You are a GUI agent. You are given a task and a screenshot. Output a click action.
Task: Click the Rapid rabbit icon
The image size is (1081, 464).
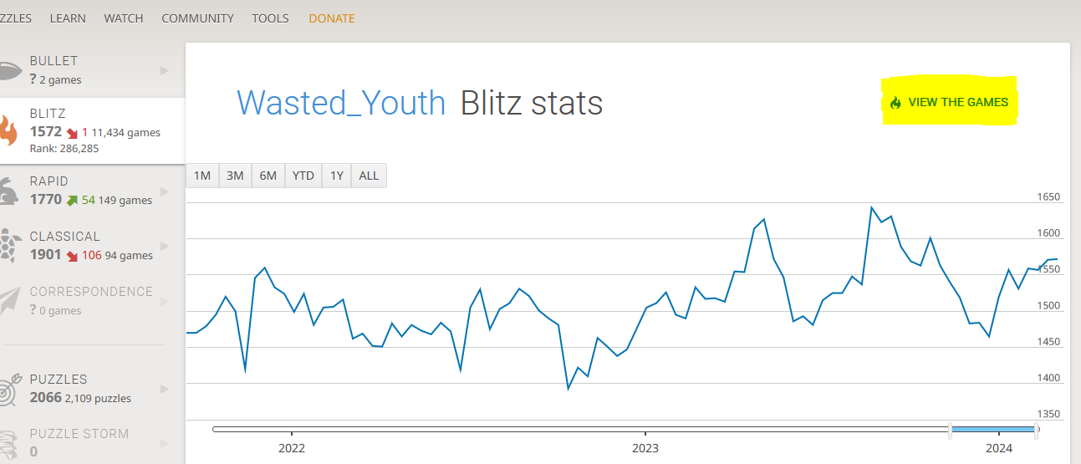(8, 191)
